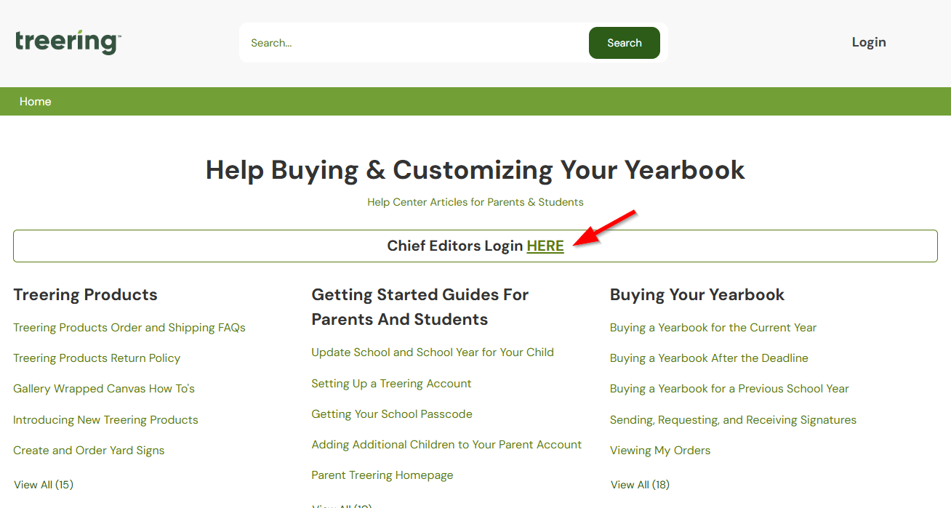The width and height of the screenshot is (951, 508).
Task: Open Adding Additional Children to Parent Account
Action: [446, 445]
